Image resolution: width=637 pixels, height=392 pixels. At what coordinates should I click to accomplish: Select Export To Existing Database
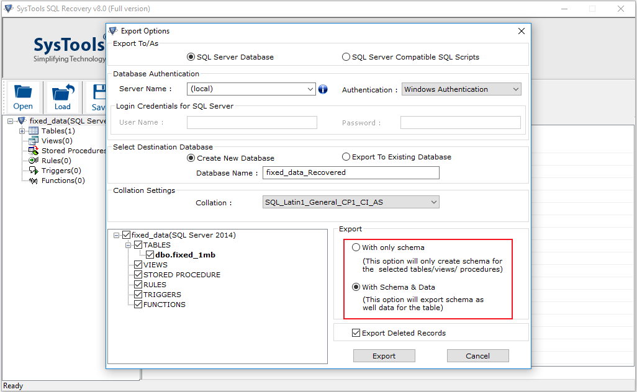pos(346,157)
